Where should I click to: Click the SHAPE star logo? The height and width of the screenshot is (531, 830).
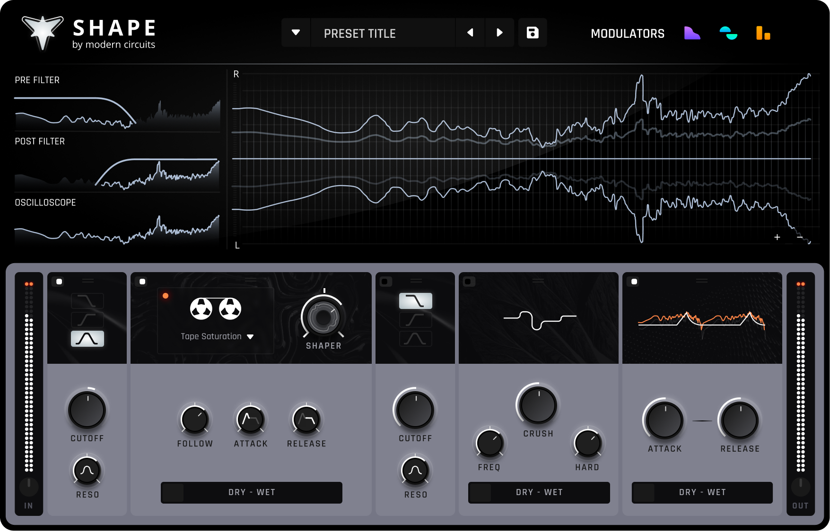(x=43, y=32)
